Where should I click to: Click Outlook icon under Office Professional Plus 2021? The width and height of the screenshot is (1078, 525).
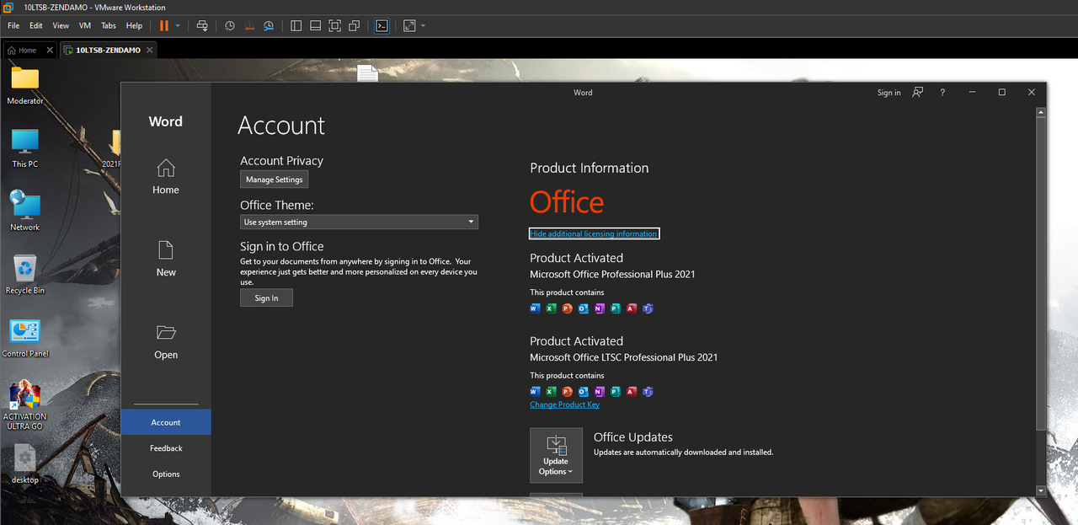coord(583,308)
